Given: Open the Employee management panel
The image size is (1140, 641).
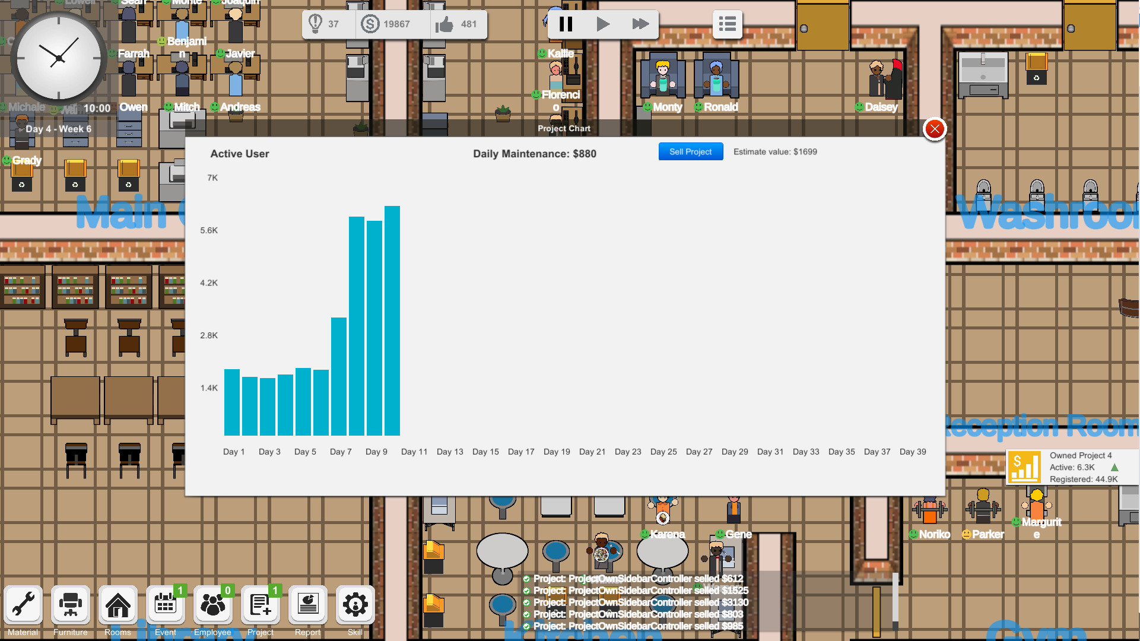Looking at the screenshot, I should click(x=212, y=605).
